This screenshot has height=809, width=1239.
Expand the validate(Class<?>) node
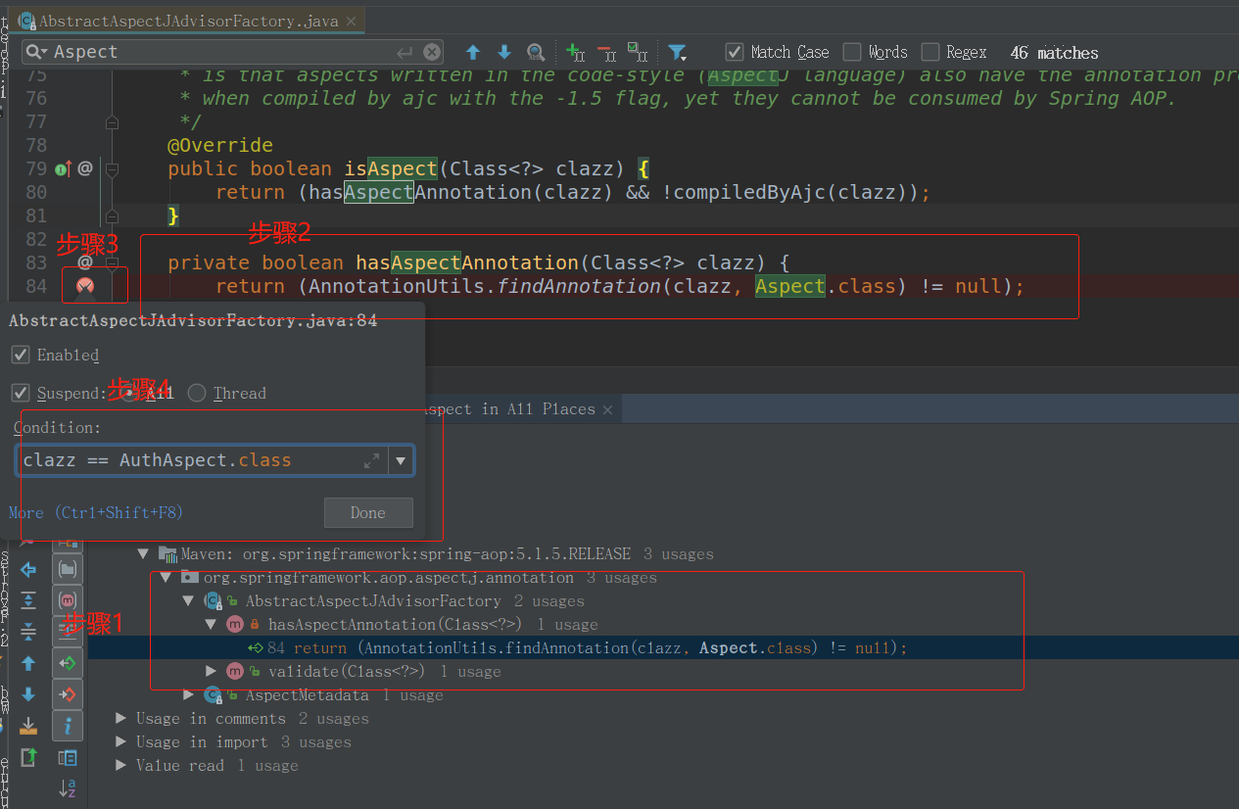(x=212, y=672)
